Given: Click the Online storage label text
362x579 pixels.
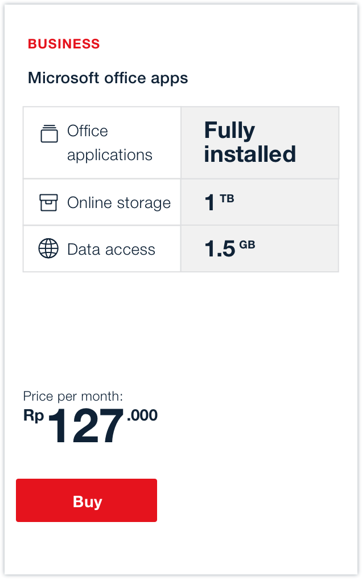Looking at the screenshot, I should point(118,203).
